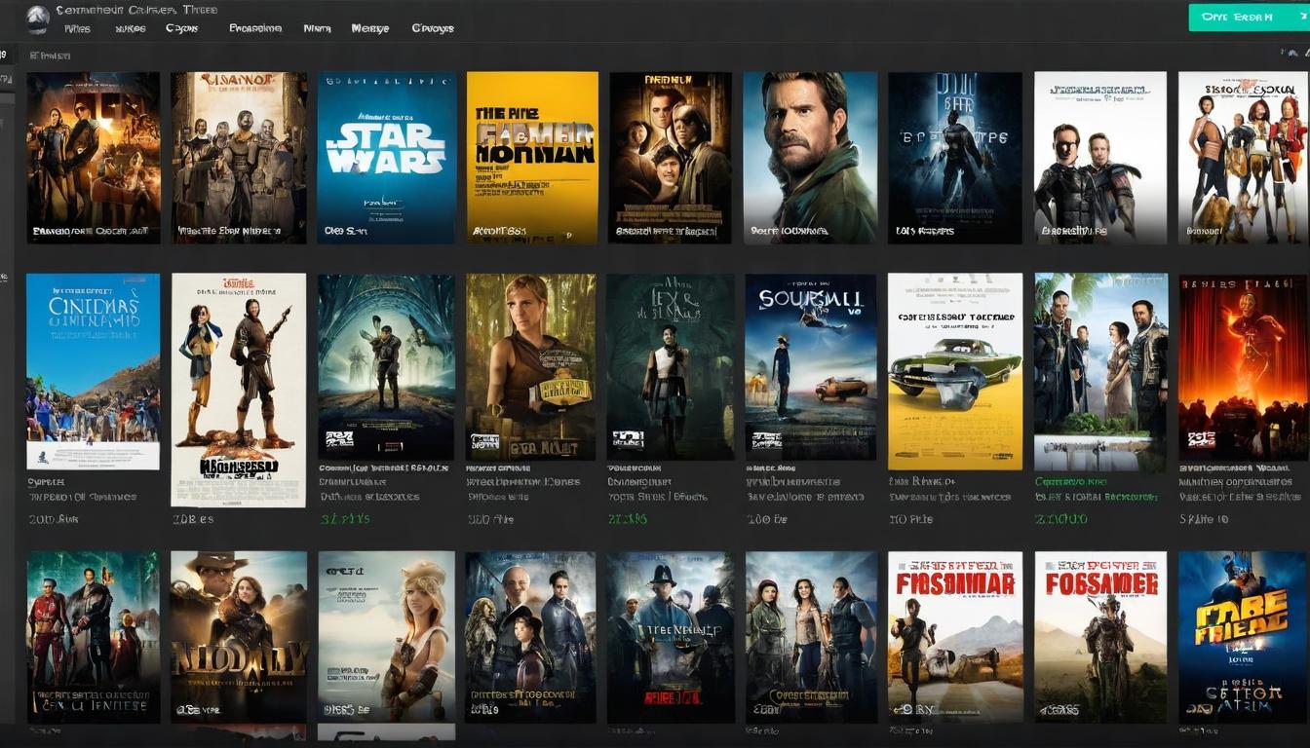
Task: Open the blue poster with a robot
Action: [1242, 637]
